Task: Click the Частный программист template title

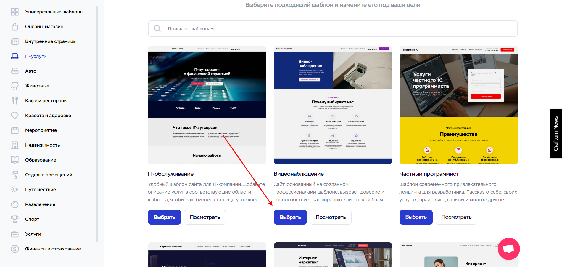Action: [429, 174]
